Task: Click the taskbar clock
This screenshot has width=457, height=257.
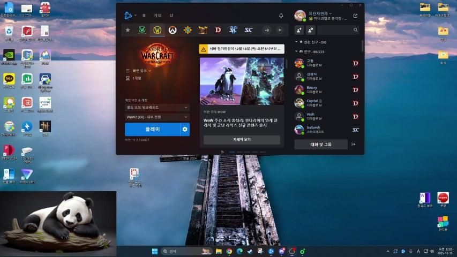Action: [x=446, y=251]
